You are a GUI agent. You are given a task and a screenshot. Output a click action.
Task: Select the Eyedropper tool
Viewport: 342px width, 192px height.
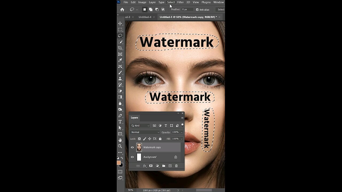coord(120,60)
